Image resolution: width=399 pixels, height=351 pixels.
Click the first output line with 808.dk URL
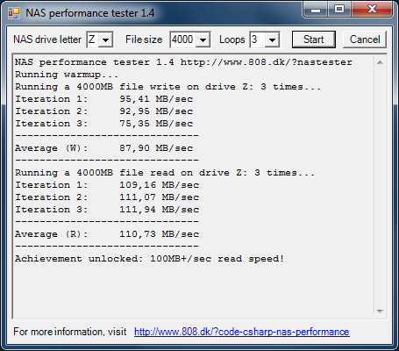pyautogui.click(x=183, y=62)
